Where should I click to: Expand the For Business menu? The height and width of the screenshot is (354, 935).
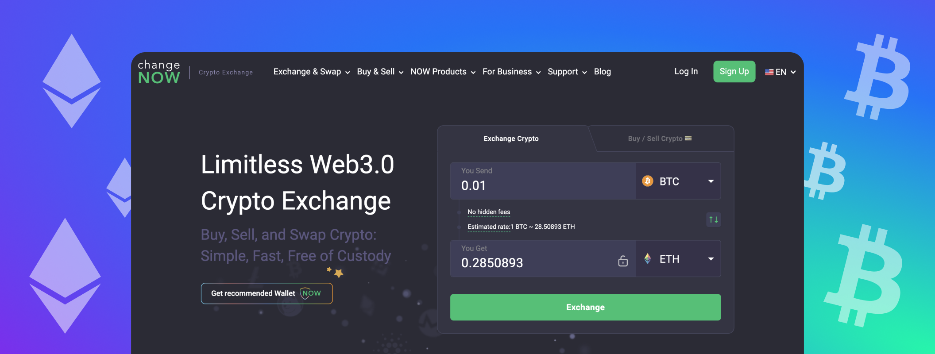pyautogui.click(x=512, y=72)
